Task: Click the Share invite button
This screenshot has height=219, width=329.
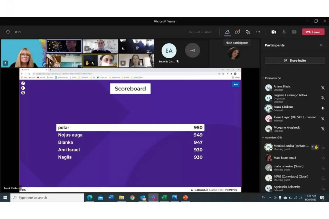Action: click(295, 60)
